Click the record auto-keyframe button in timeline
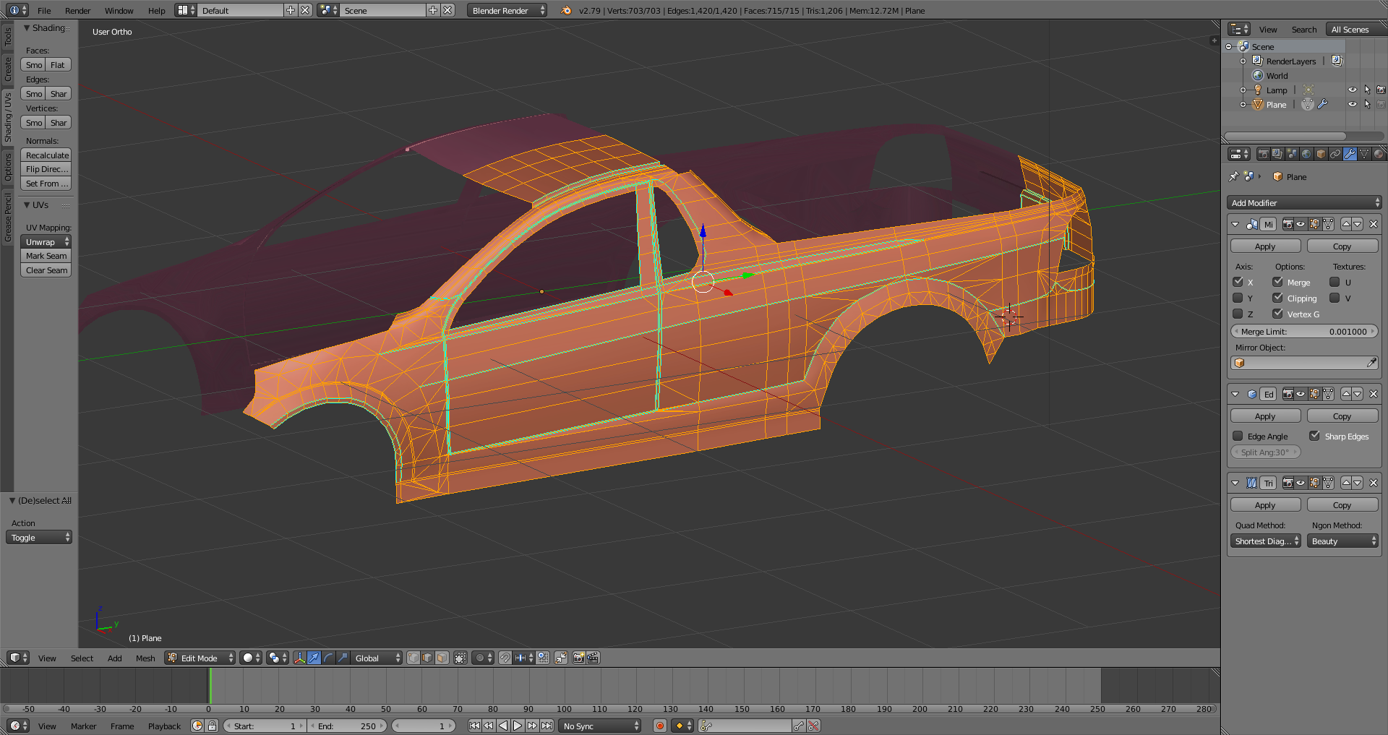This screenshot has width=1388, height=735. coord(659,726)
